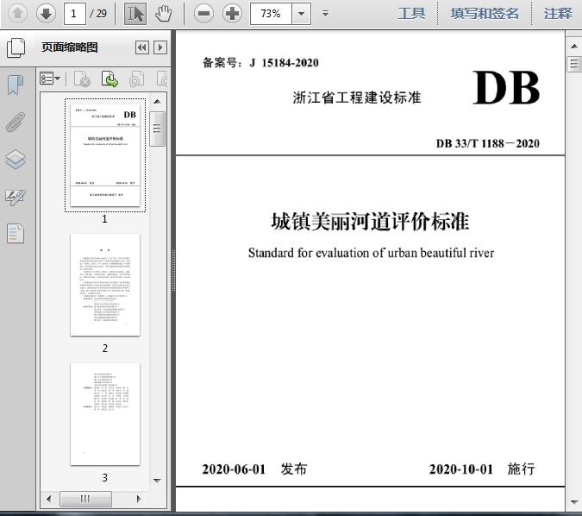Open the Bookmarks panel
The width and height of the screenshot is (582, 516).
(16, 85)
